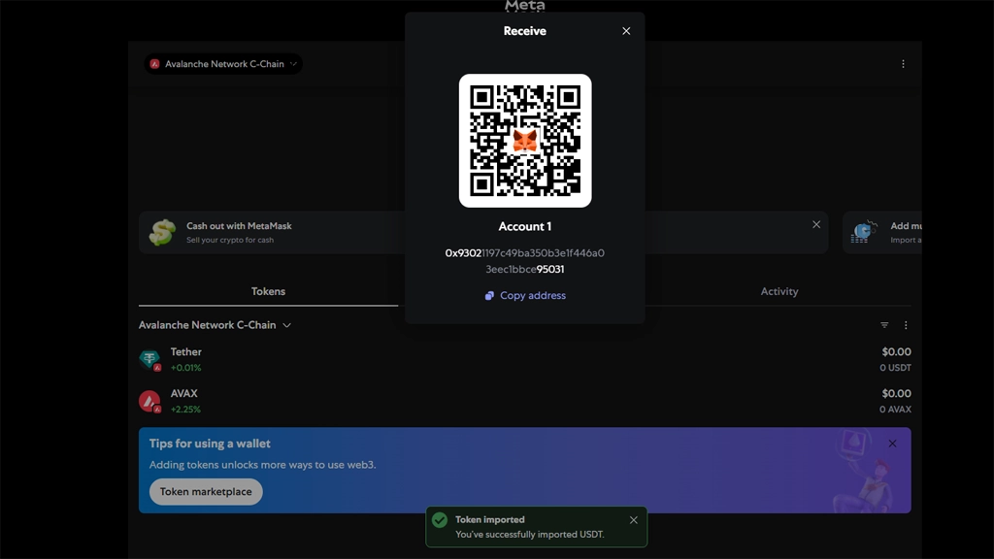Open the Avalanche Network C-Chain selector at top
The height and width of the screenshot is (559, 994).
pos(223,64)
